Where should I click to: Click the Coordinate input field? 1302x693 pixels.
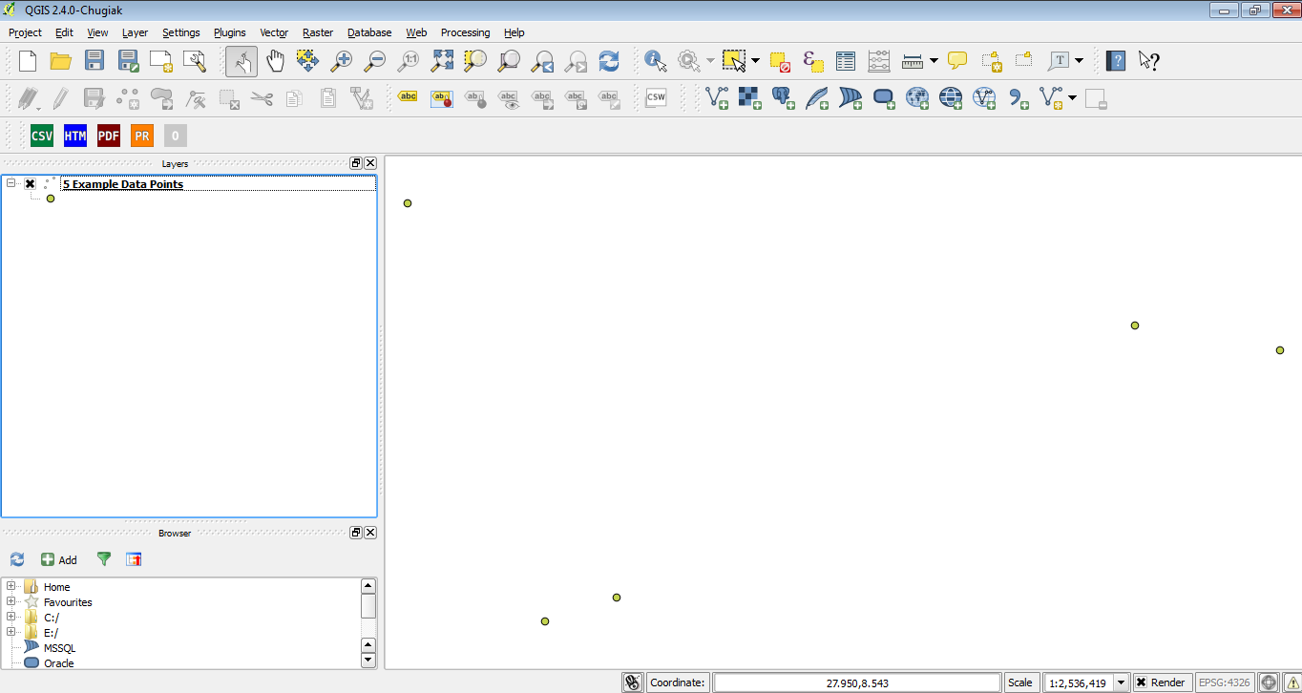coord(857,682)
